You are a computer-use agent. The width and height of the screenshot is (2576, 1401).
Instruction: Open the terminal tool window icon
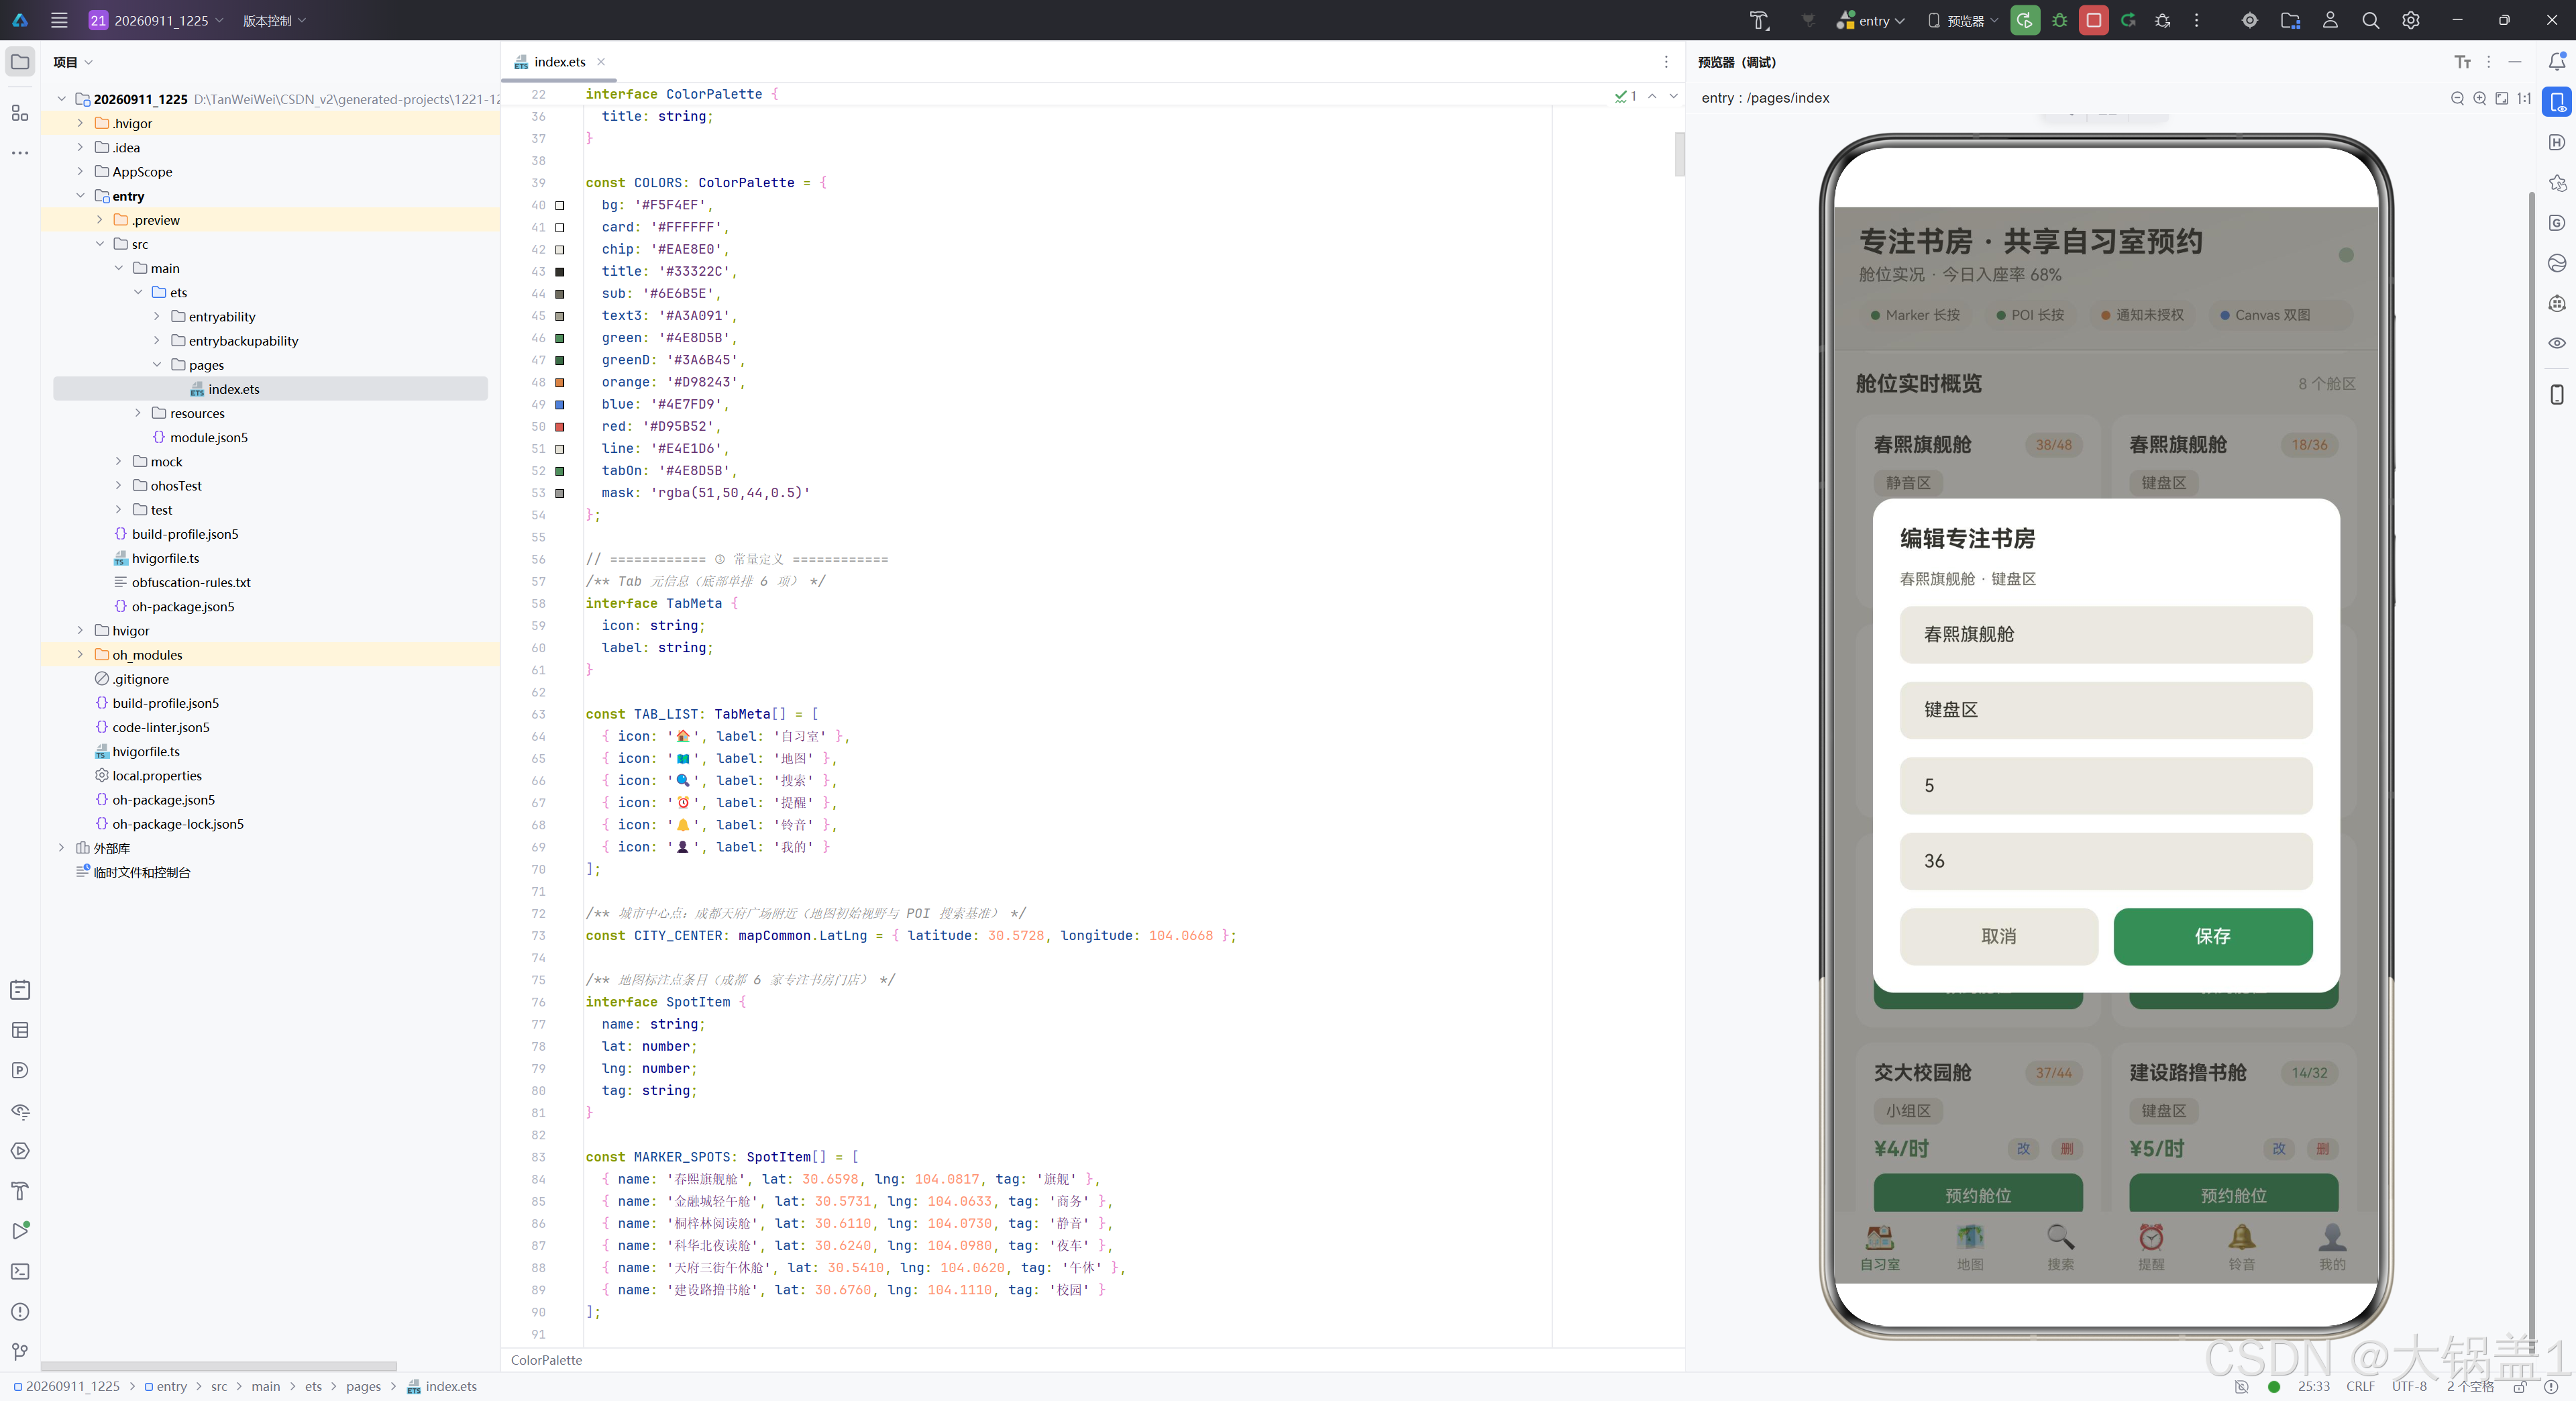coord(20,1271)
